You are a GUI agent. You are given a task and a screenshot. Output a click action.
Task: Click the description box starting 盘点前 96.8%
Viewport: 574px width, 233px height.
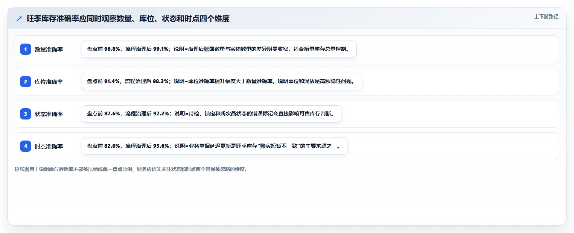[219, 49]
